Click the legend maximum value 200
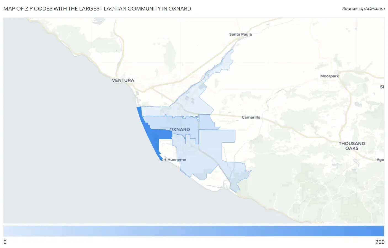The width and height of the screenshot is (388, 248). 380,242
